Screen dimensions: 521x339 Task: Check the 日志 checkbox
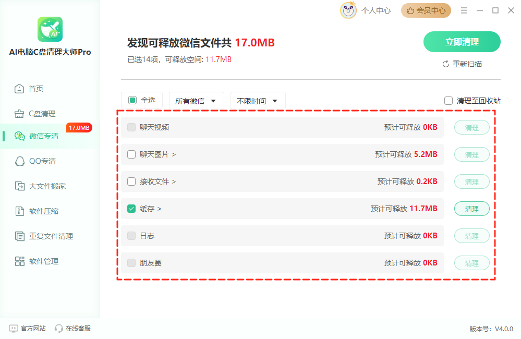(x=131, y=236)
